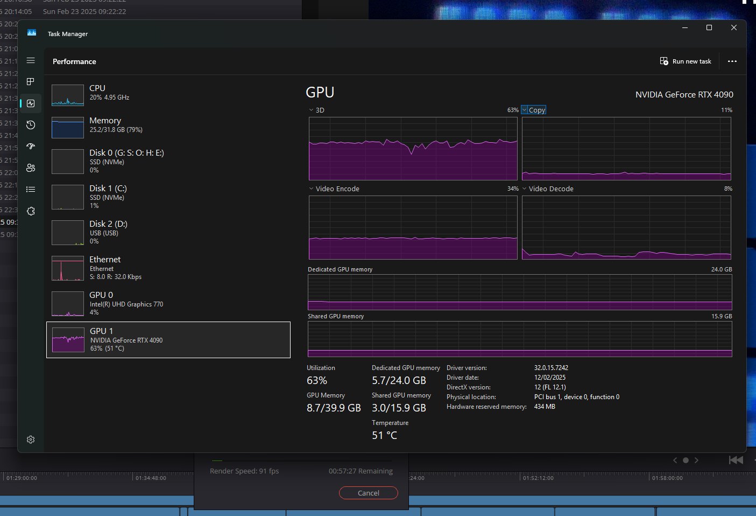Open the Task Manager navigation hamburger menu
Viewport: 756px width, 516px height.
31,61
